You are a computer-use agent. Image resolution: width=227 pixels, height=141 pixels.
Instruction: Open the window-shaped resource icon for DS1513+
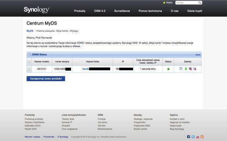coord(181,69)
